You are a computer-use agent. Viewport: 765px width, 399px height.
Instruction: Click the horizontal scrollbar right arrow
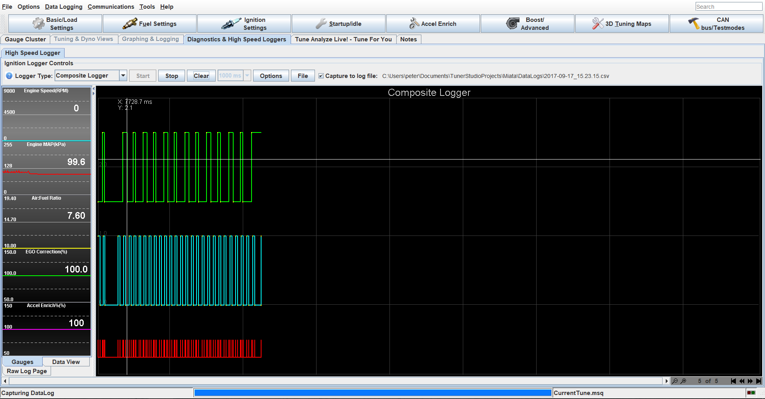pyautogui.click(x=666, y=381)
